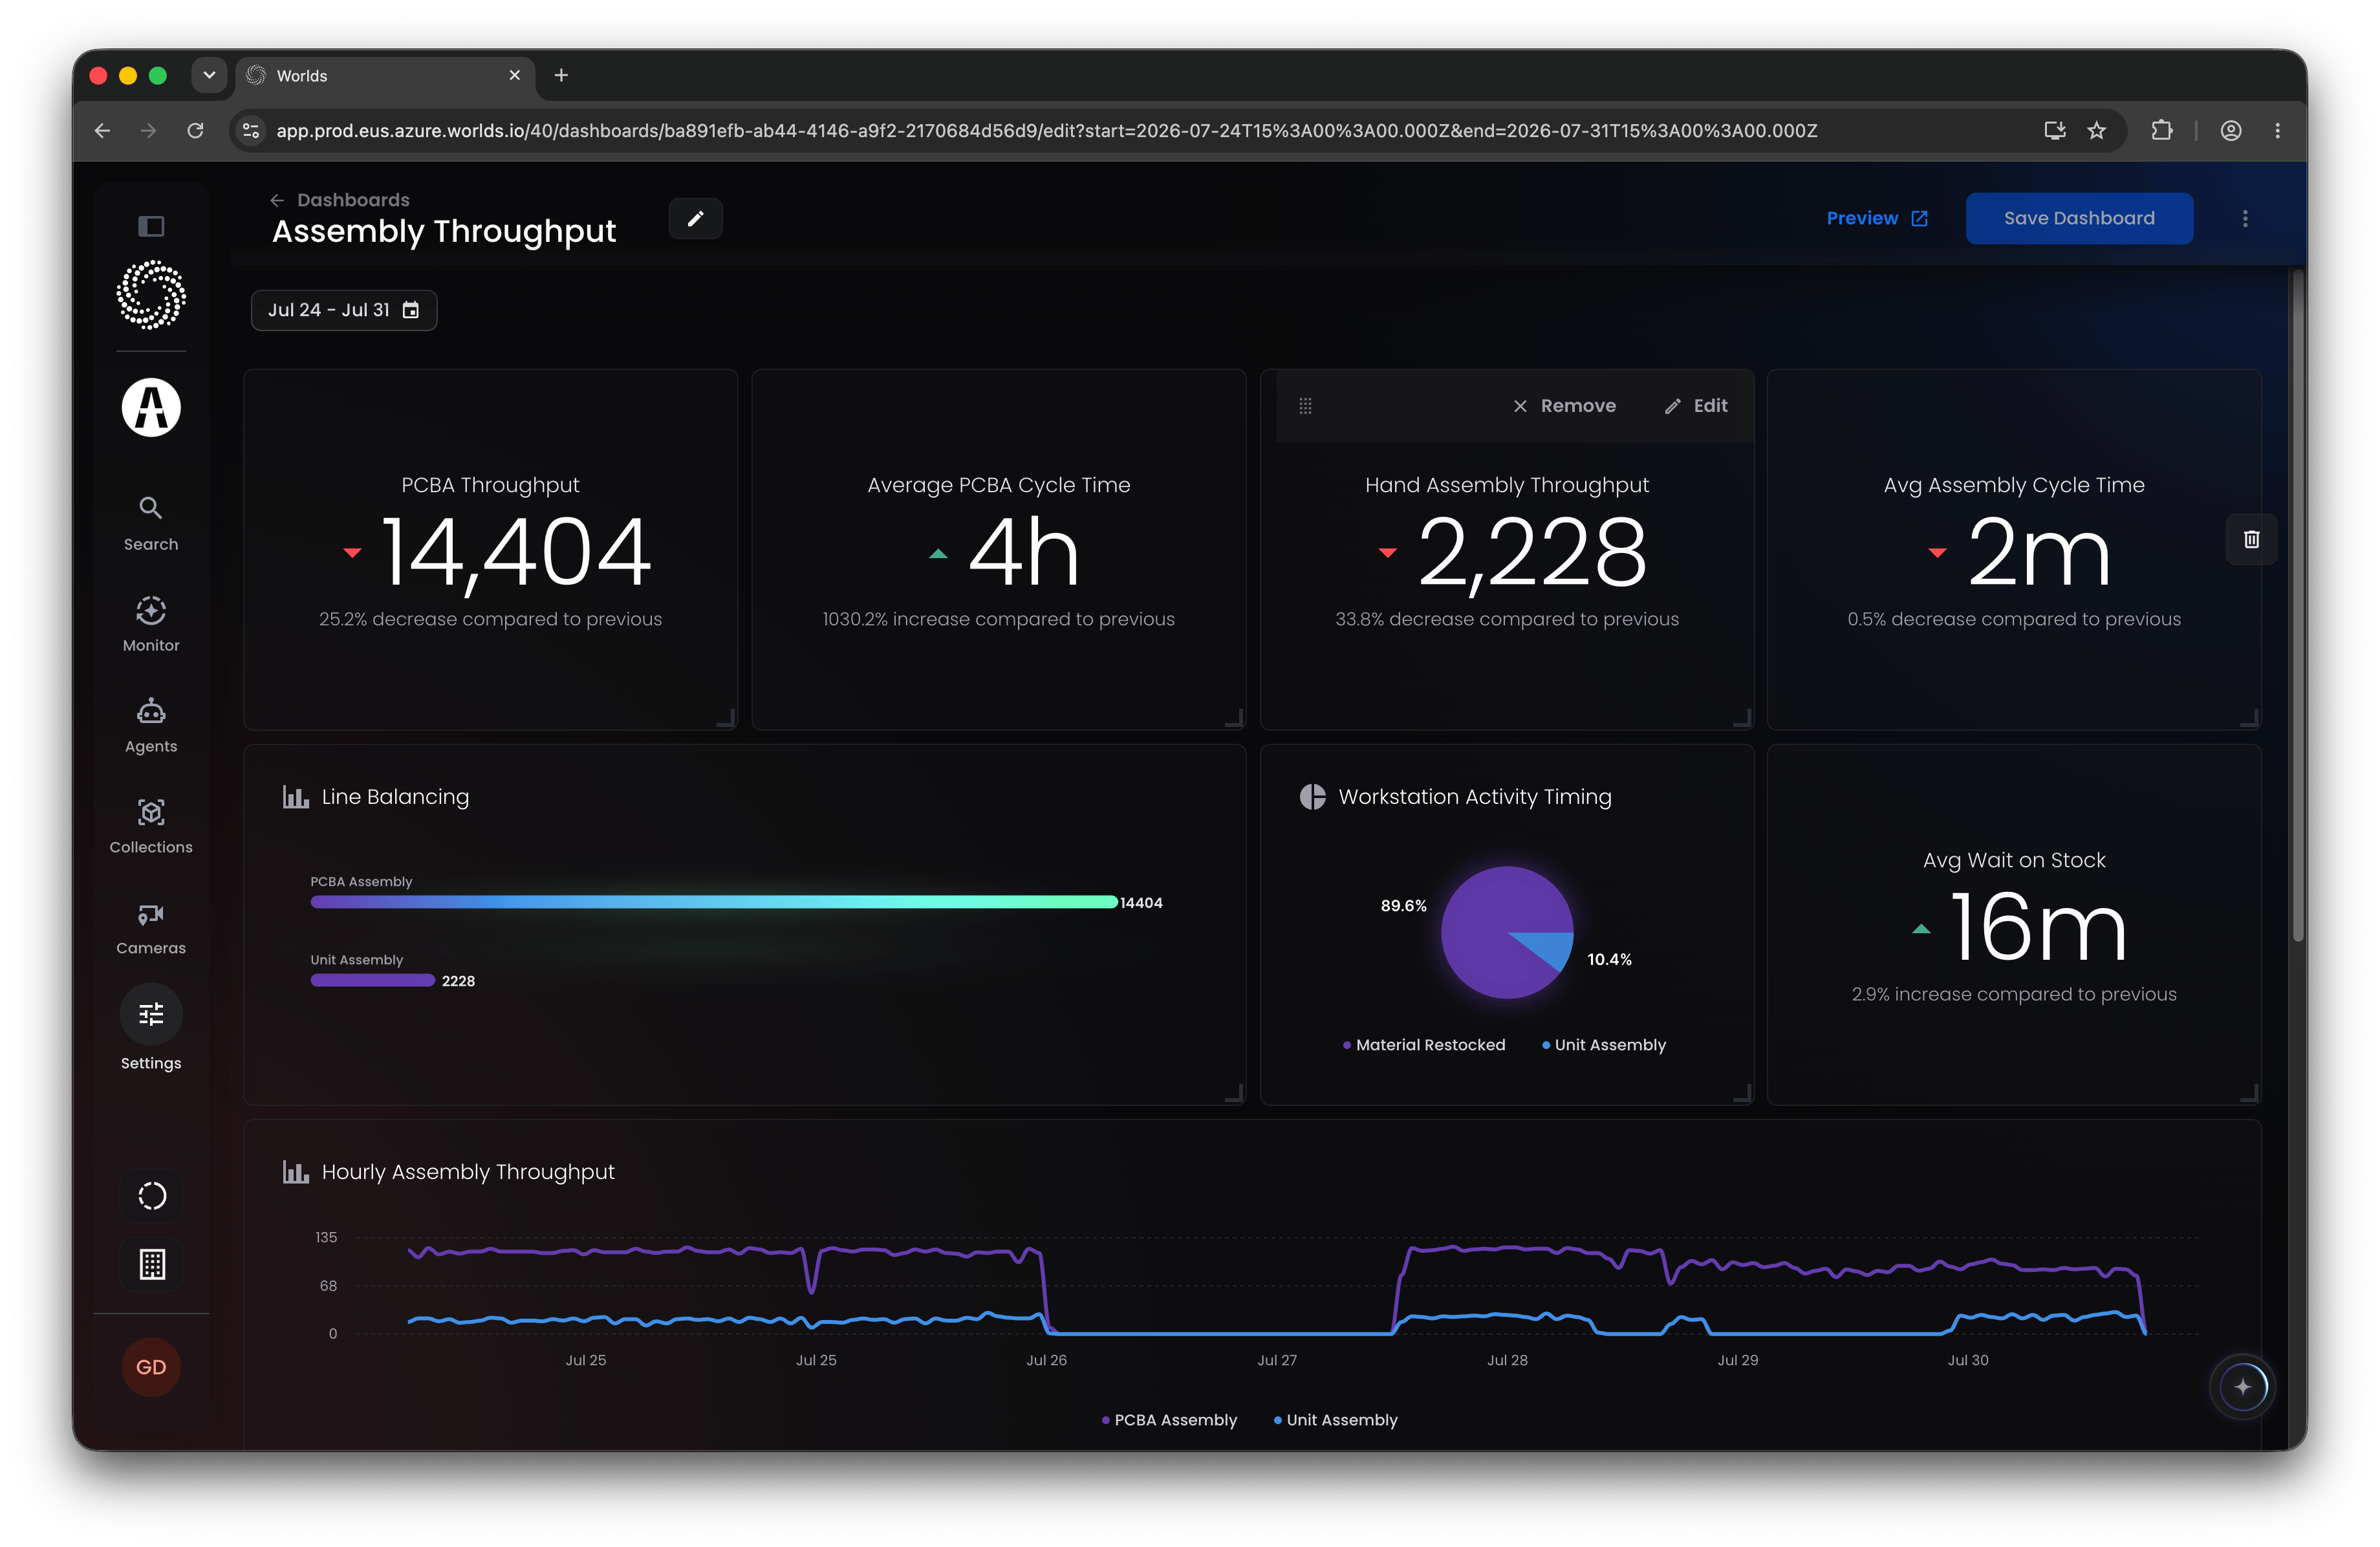Click the 89.6% pie label

click(1403, 905)
